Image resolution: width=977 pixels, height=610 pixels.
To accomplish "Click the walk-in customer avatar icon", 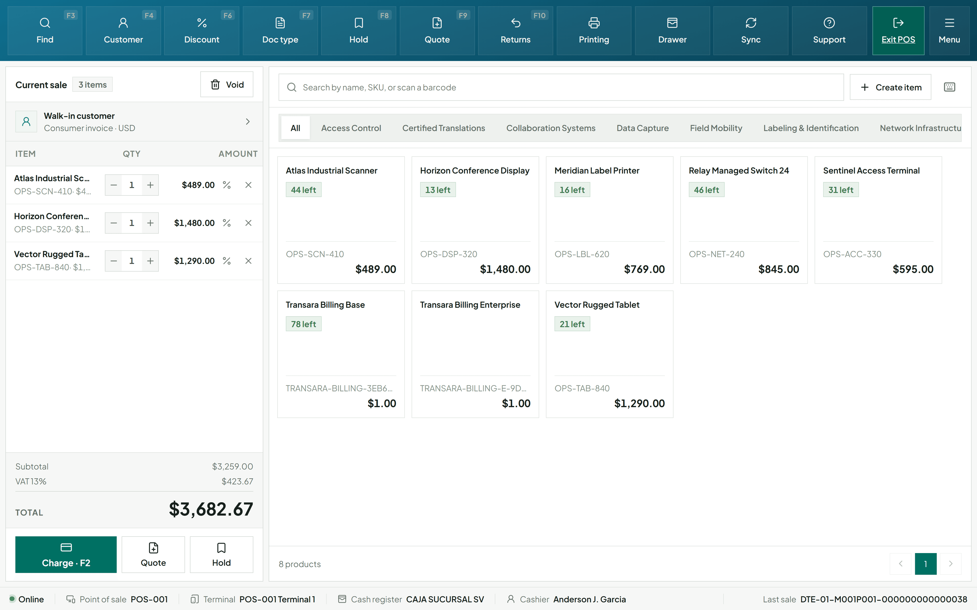I will tap(26, 121).
